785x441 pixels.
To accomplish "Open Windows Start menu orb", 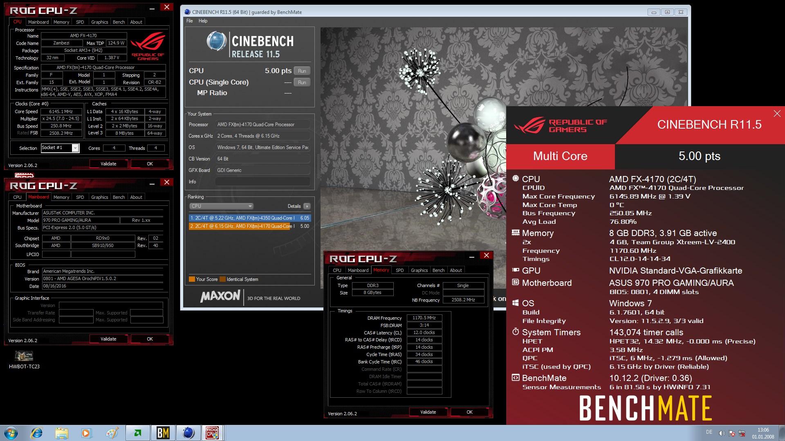I will (x=11, y=433).
